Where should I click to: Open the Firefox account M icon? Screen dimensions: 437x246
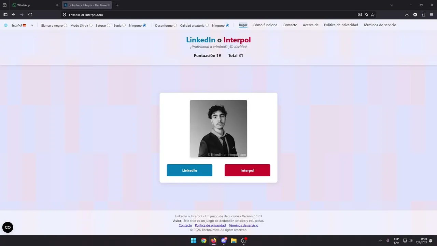click(415, 15)
